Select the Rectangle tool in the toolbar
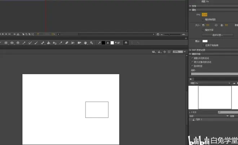 tap(6, 43)
